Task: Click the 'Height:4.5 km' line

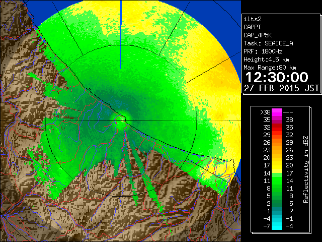Action: coord(266,59)
